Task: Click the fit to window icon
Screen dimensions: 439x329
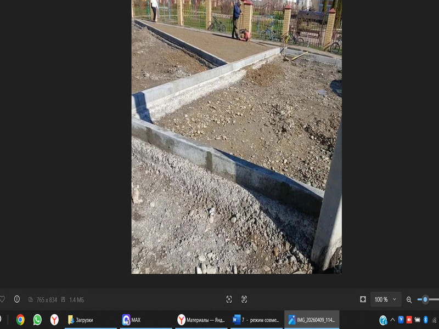Action: point(363,299)
